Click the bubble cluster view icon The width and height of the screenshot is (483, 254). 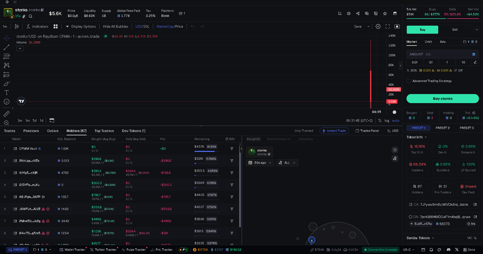pos(395,158)
